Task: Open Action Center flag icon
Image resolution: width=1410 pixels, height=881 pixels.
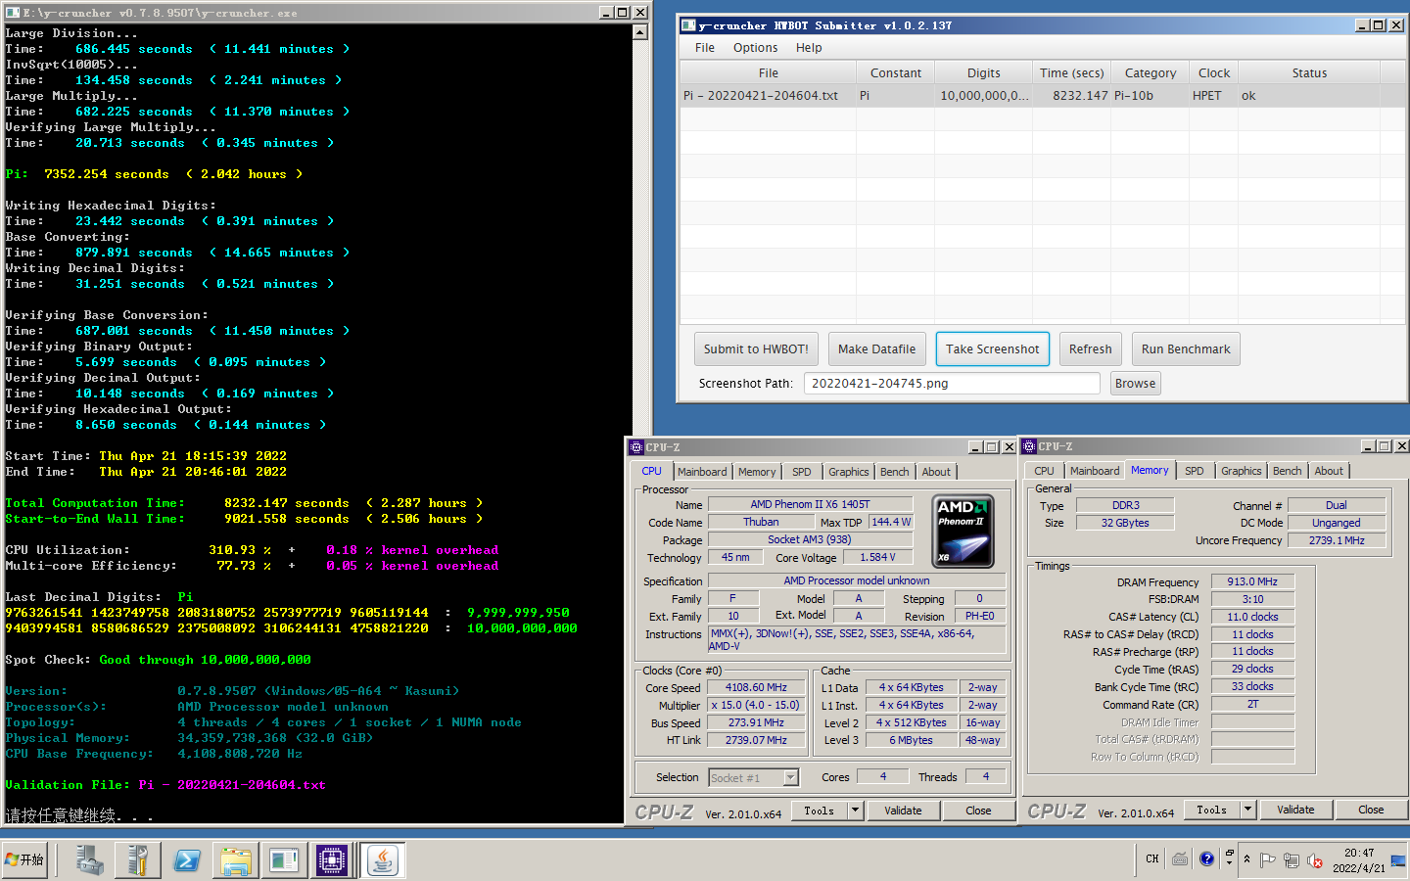Action: tap(1268, 860)
